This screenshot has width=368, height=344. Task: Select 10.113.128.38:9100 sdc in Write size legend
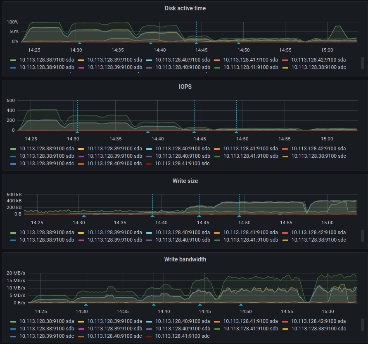pos(318,240)
